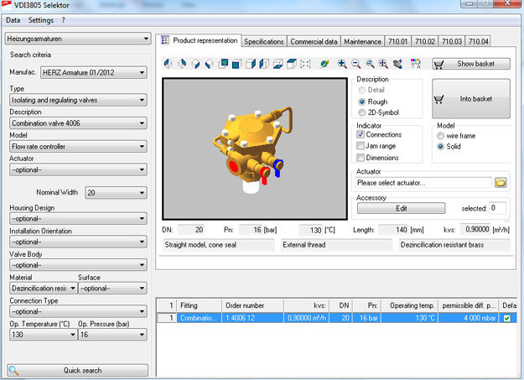Click the fit-to-frame bracket view icon
Viewport: 524px width, 380px height.
click(x=305, y=64)
